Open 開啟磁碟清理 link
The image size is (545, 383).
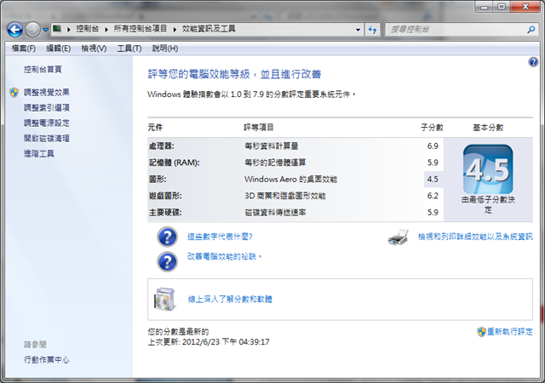tap(47, 139)
